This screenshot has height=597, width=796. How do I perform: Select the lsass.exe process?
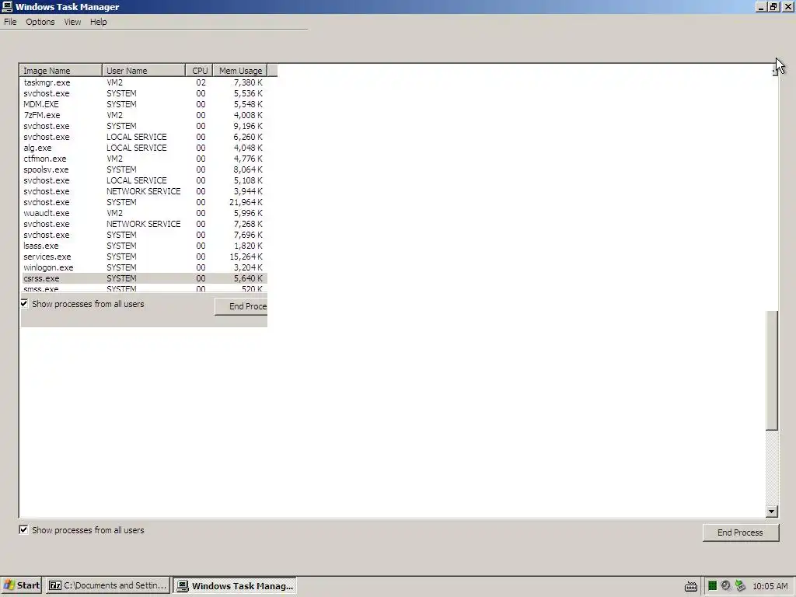144,246
